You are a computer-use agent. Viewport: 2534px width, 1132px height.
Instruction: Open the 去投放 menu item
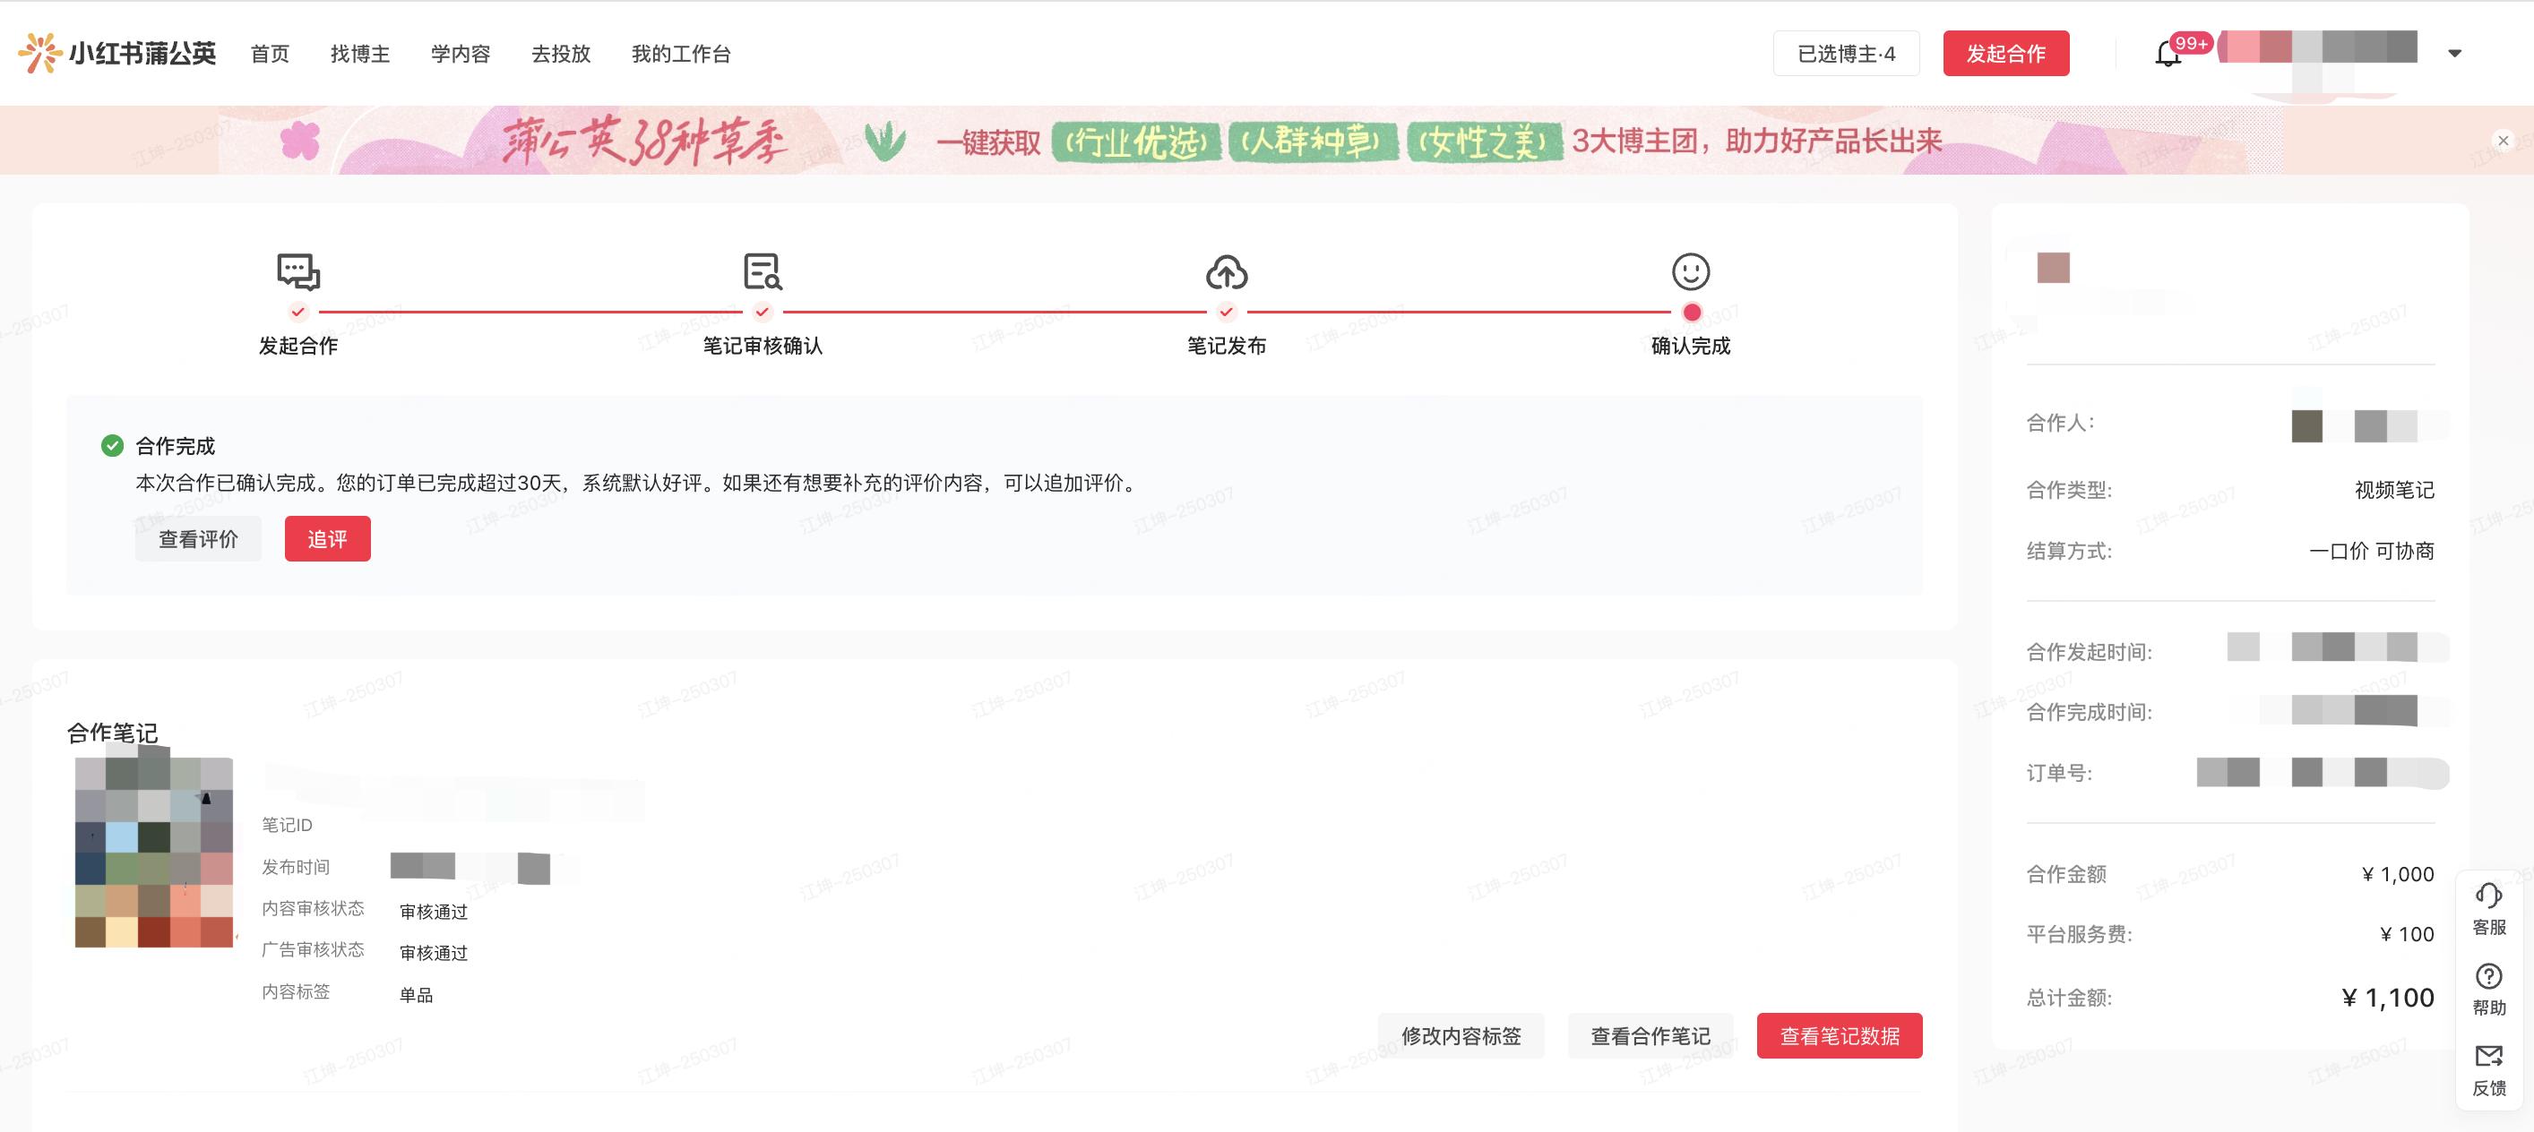pyautogui.click(x=561, y=54)
